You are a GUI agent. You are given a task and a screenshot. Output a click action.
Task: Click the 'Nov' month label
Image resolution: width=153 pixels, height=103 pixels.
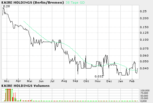click(x=98, y=81)
